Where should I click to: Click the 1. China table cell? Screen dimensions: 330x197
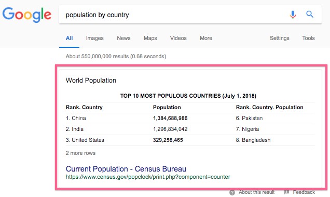coord(76,118)
